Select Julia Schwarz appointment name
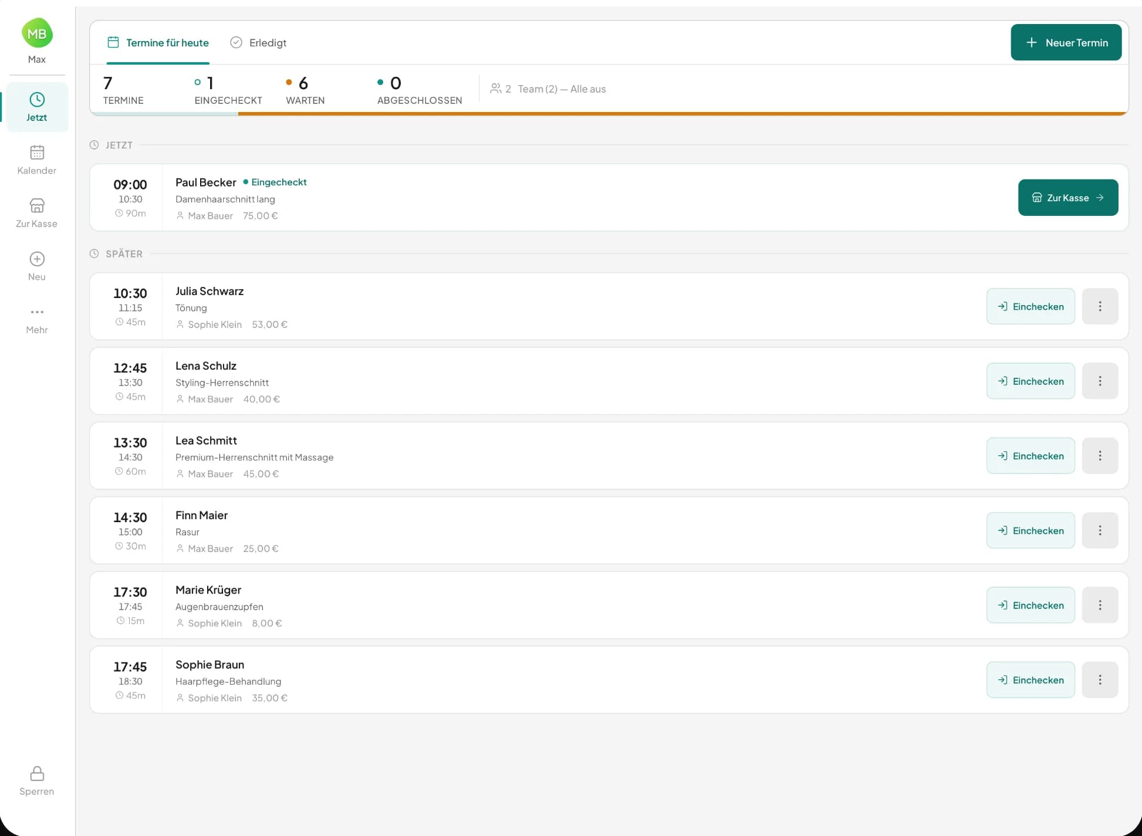Screen dimensions: 1142x836 (x=210, y=291)
